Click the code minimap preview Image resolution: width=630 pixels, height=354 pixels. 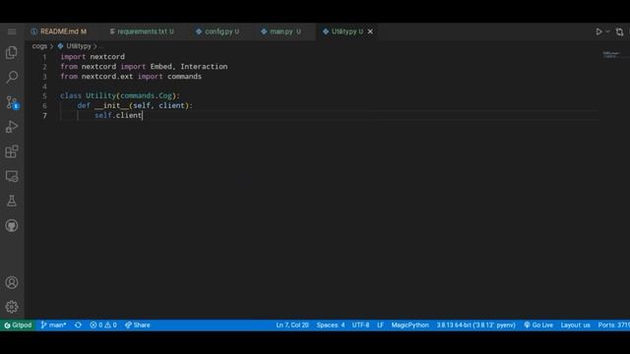tap(611, 55)
